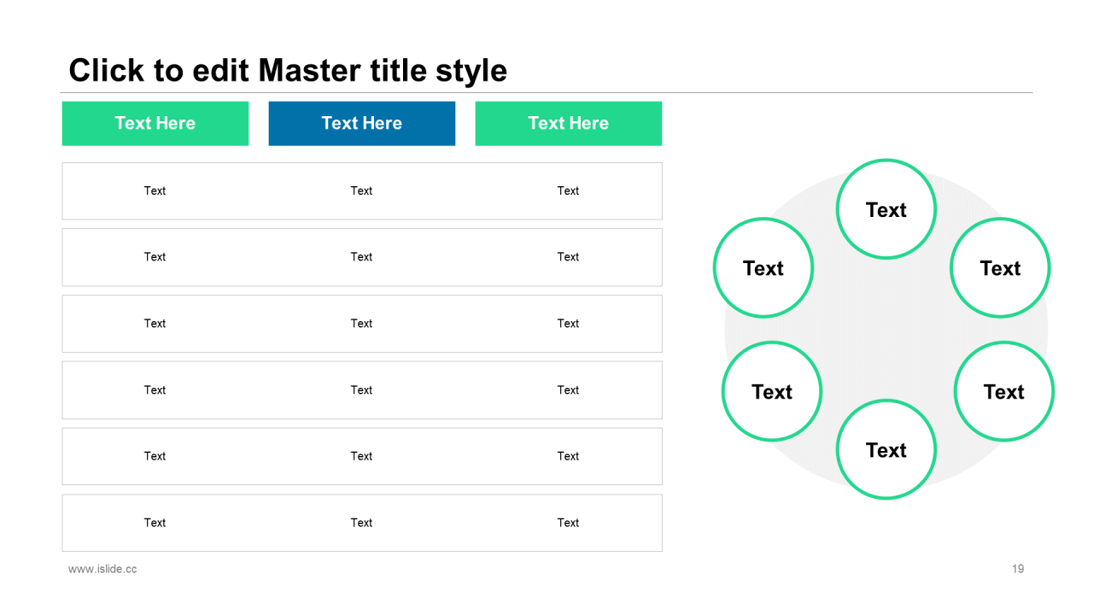Select the last green 'Text Here' header
Image resolution: width=1093 pixels, height=615 pixels.
tap(568, 123)
